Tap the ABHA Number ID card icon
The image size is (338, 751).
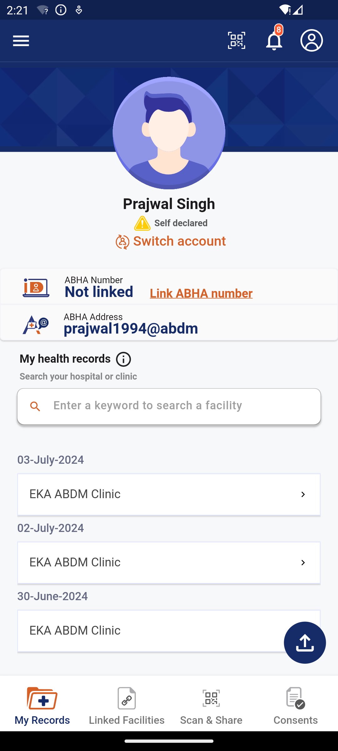36,288
